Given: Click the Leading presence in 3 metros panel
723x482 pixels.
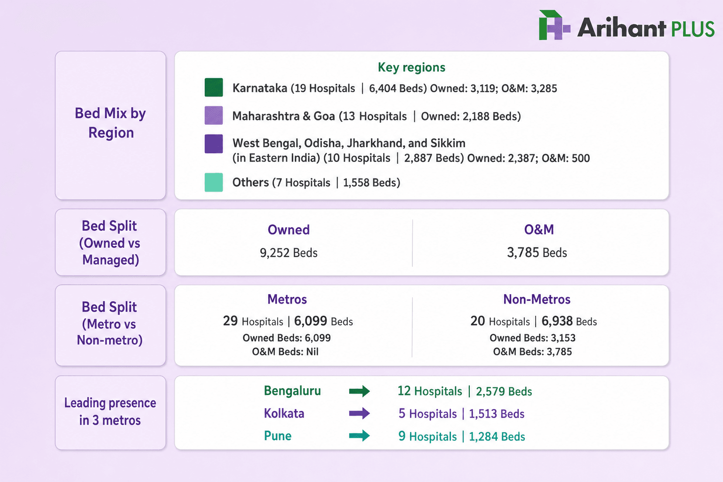Looking at the screenshot, I should pos(111,412).
